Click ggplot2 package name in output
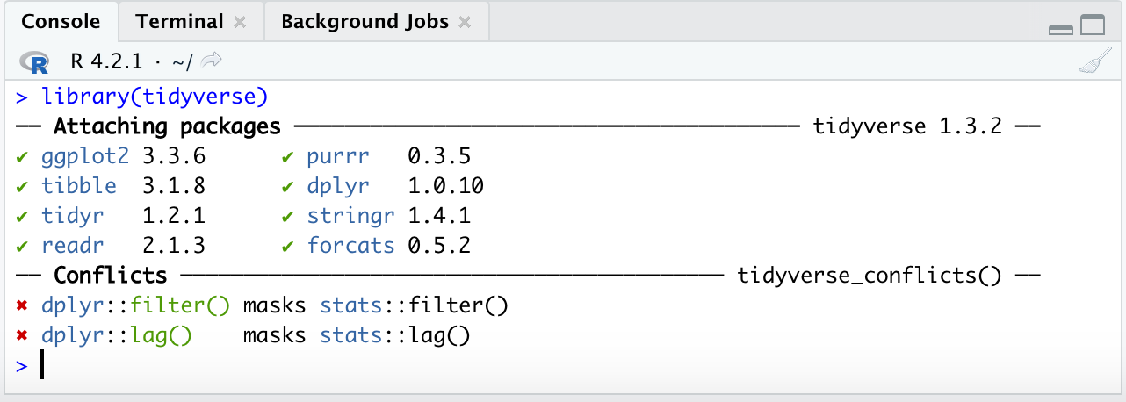Image resolution: width=1126 pixels, height=402 pixels. [85, 156]
